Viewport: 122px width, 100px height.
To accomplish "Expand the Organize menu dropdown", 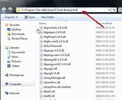I will 11,17.
